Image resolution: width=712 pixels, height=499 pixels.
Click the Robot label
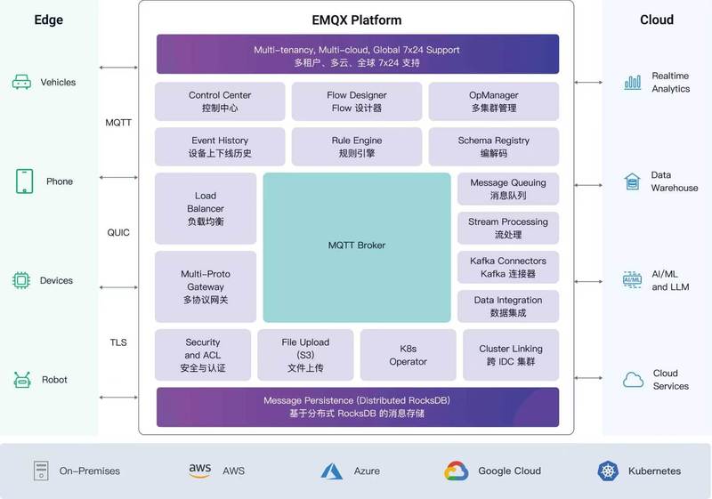(54, 380)
